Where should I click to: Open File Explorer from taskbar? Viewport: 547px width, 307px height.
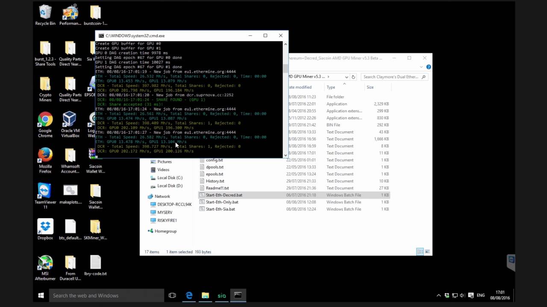click(205, 295)
